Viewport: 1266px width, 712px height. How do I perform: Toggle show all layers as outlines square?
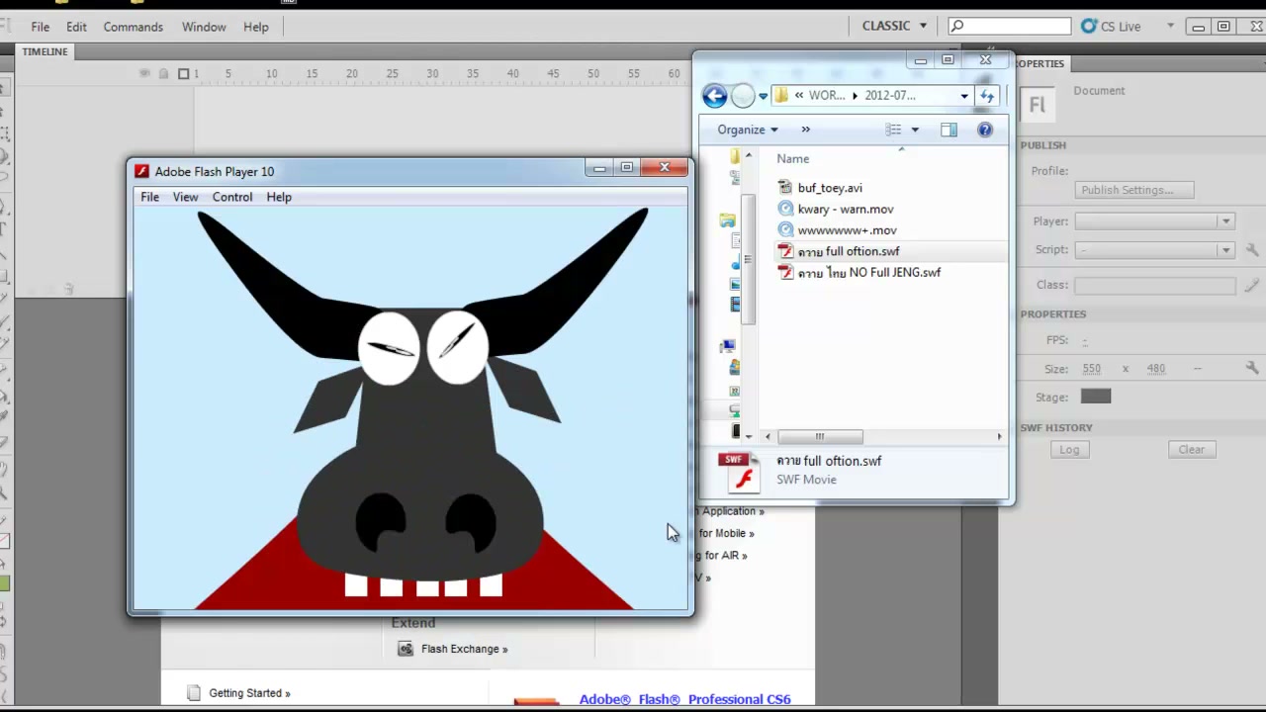click(183, 73)
